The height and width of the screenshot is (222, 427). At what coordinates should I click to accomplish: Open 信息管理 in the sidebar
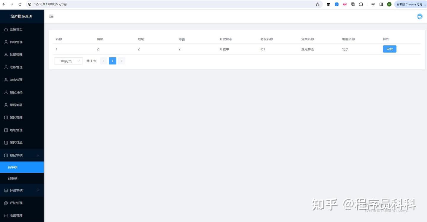(x=22, y=42)
